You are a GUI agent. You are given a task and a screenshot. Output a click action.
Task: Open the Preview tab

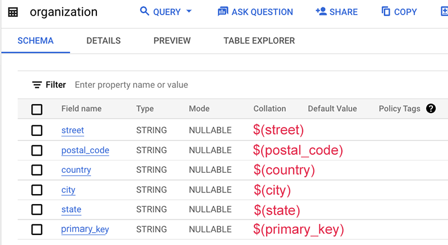[172, 41]
